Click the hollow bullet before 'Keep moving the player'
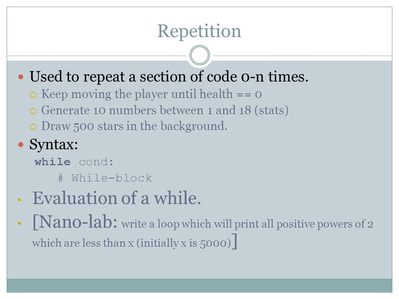Screen dimensions: 399x299 [33, 95]
